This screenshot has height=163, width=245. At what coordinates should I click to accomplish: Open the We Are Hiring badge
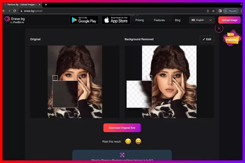click(232, 38)
